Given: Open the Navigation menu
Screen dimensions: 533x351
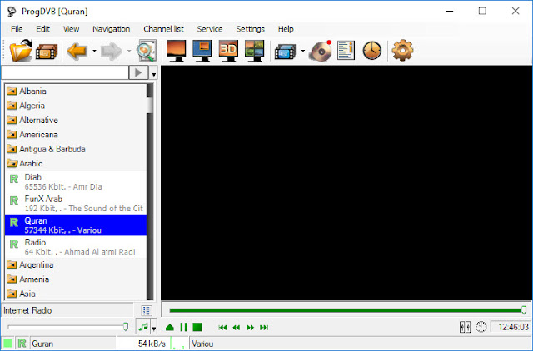Looking at the screenshot, I should click(111, 29).
